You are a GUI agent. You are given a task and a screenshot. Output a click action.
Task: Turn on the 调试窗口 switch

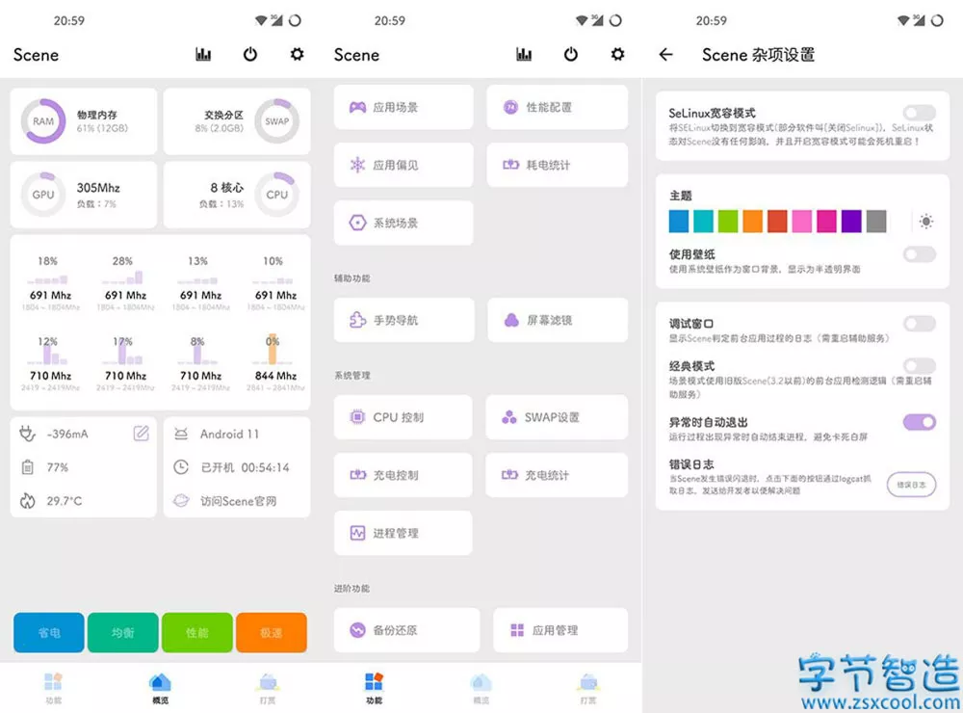pos(920,324)
